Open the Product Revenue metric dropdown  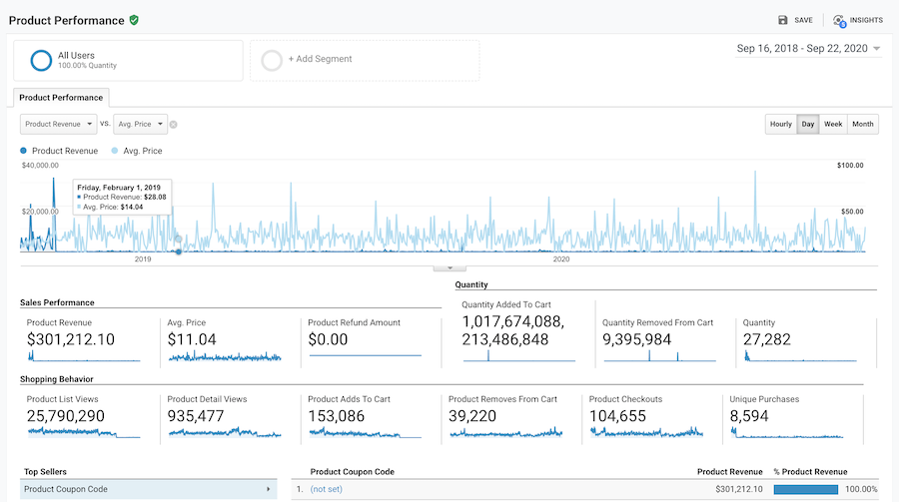click(59, 124)
